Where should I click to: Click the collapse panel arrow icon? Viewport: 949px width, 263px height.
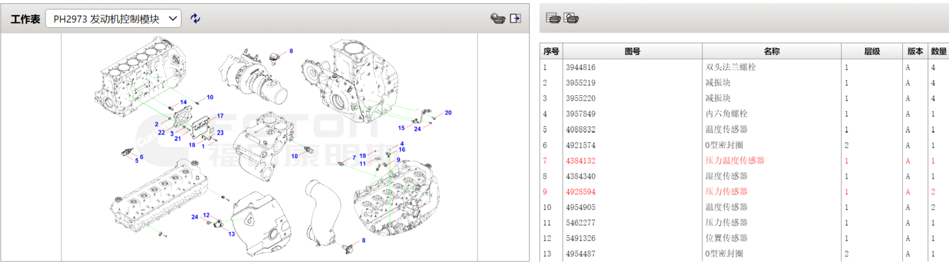point(516,19)
